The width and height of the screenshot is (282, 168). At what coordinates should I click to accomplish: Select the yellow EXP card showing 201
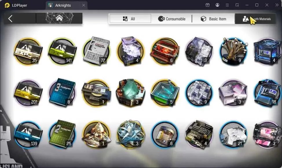tap(28, 93)
